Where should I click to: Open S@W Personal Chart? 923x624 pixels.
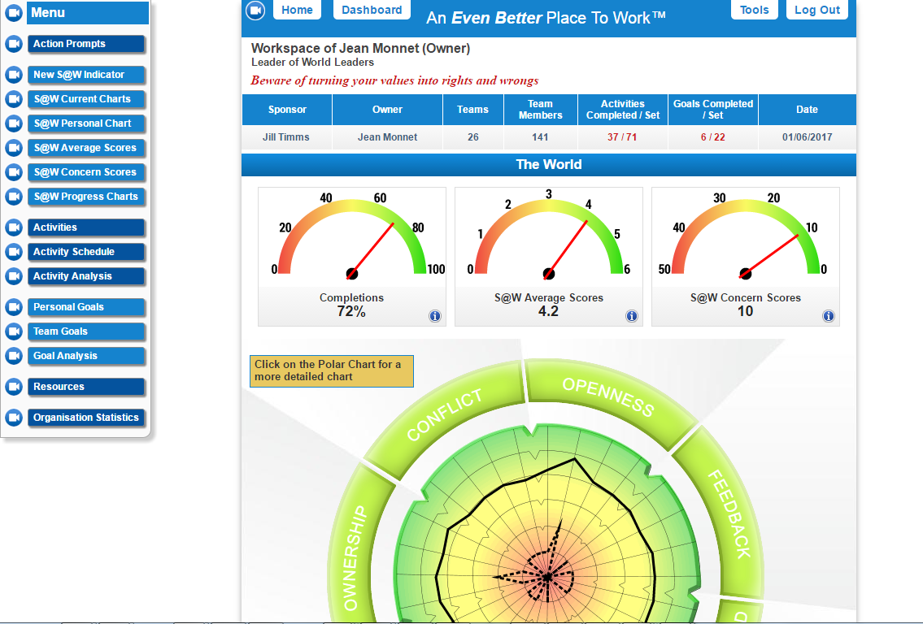tap(86, 123)
